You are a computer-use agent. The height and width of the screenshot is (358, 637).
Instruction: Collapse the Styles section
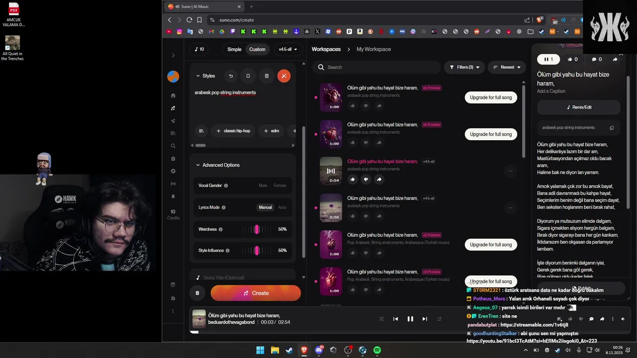tap(205, 76)
